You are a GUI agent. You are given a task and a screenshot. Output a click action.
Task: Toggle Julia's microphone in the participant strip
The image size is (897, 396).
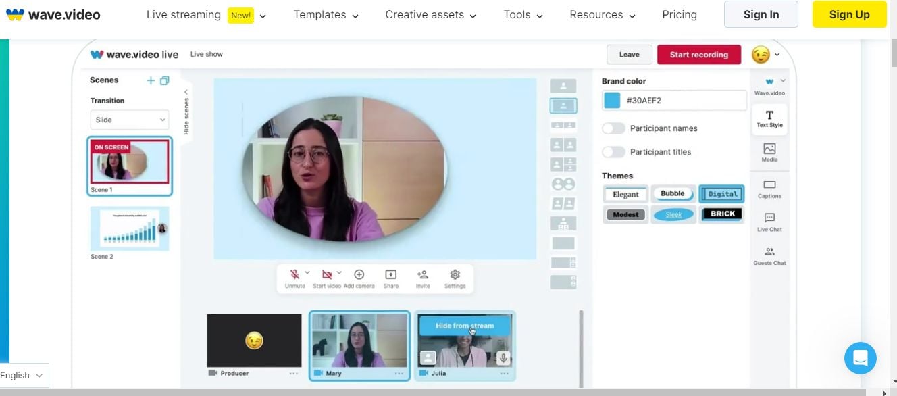click(x=503, y=359)
